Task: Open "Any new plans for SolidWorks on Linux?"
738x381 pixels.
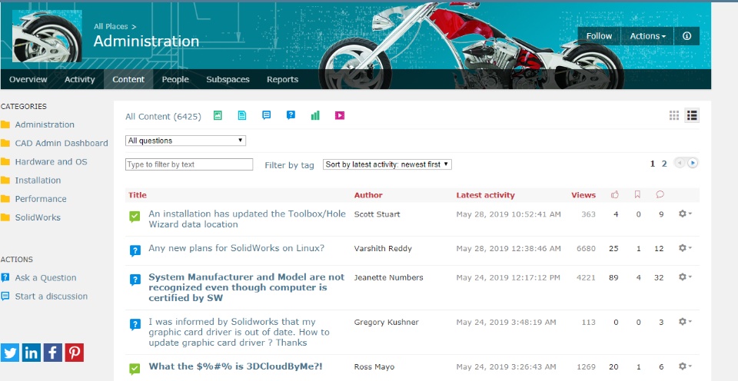Action: pyautogui.click(x=236, y=248)
